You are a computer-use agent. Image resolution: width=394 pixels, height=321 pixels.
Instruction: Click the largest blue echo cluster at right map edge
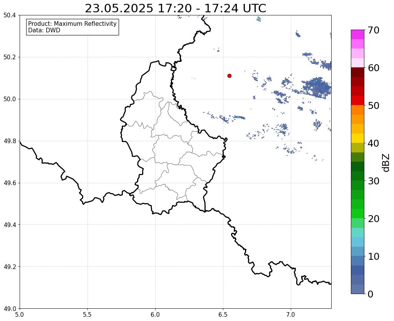tap(317, 87)
